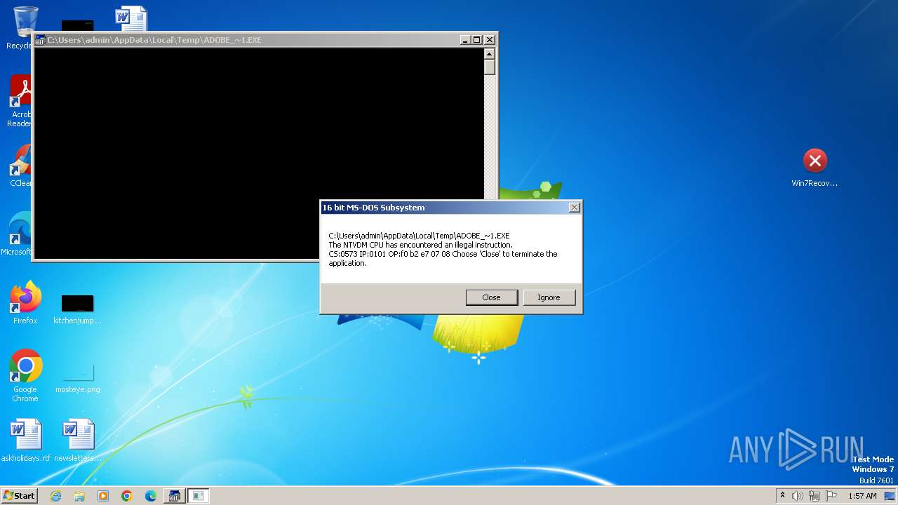Open the clock showing 1:57 AM
This screenshot has height=505, width=898.
(862, 496)
